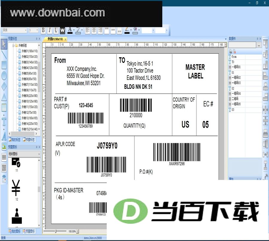This screenshot has width=269, height=241.
Task: Pick the person at desk icon
Action: pos(17,216)
